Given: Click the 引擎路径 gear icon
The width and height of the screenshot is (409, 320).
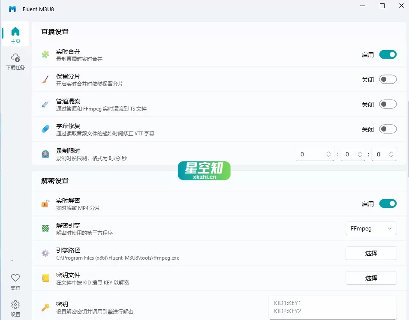Looking at the screenshot, I should [45, 253].
